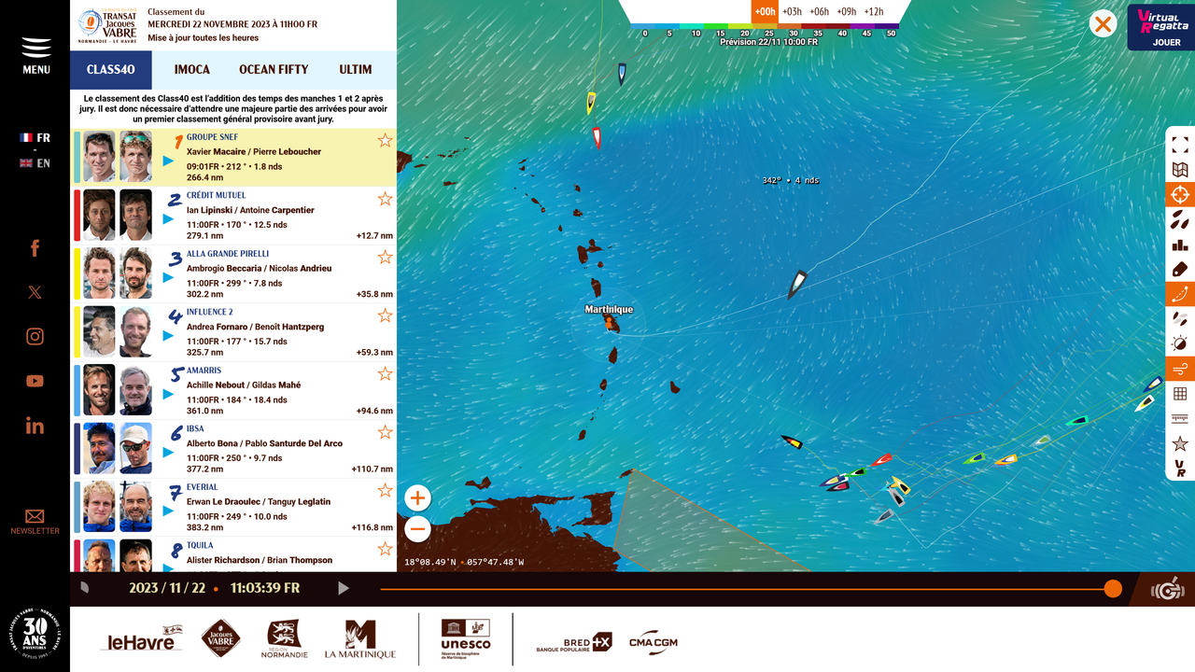The height and width of the screenshot is (672, 1195).
Task: Favorite IBSA with the star
Action: tap(385, 432)
